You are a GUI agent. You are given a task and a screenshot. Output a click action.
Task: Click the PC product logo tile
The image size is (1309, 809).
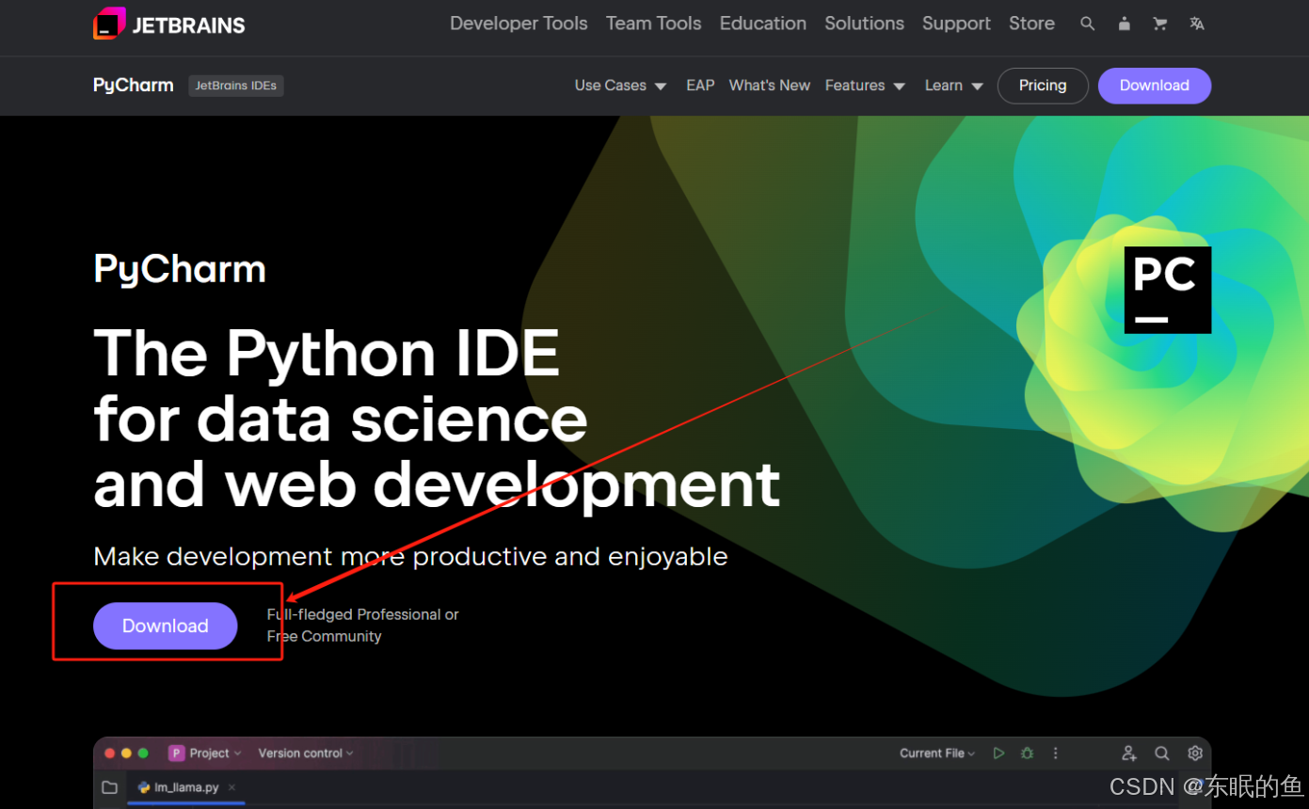pos(1168,290)
